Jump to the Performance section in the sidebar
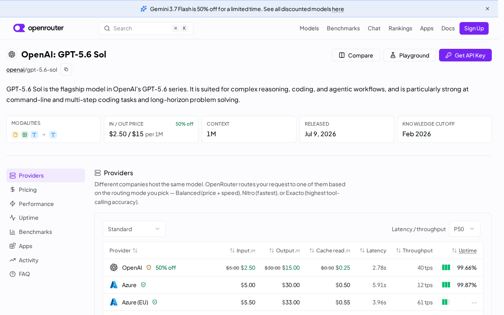 coord(46,204)
